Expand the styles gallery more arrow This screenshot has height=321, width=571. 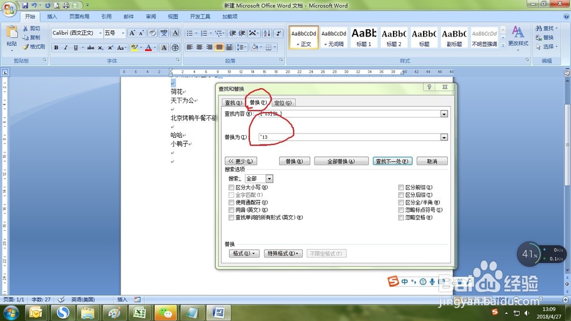[503, 46]
